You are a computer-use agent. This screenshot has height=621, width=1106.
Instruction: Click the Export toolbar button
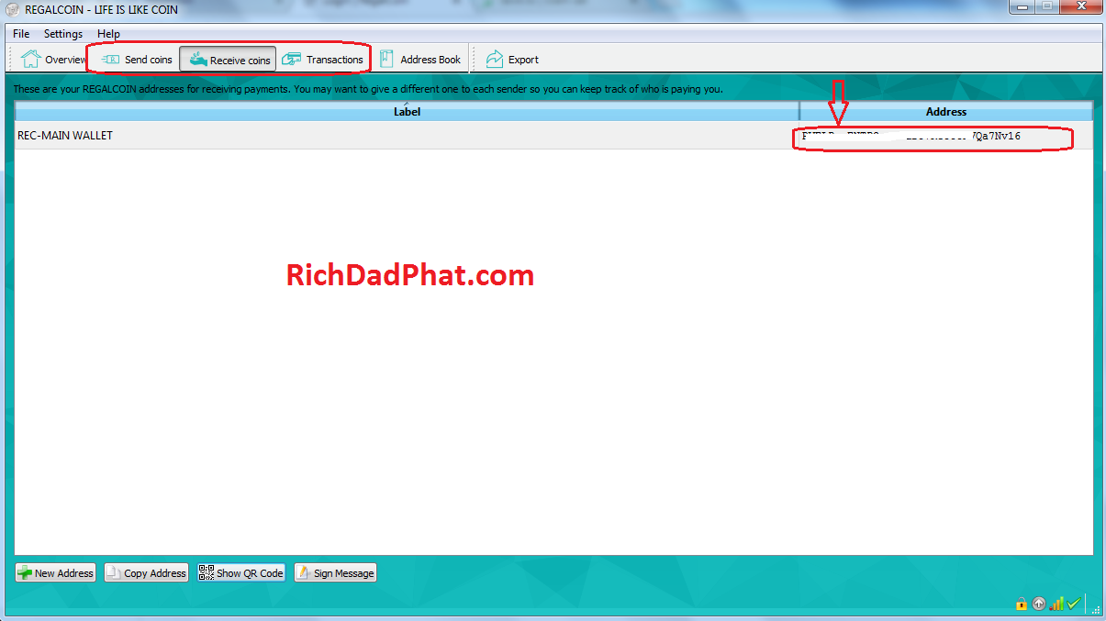[512, 60]
